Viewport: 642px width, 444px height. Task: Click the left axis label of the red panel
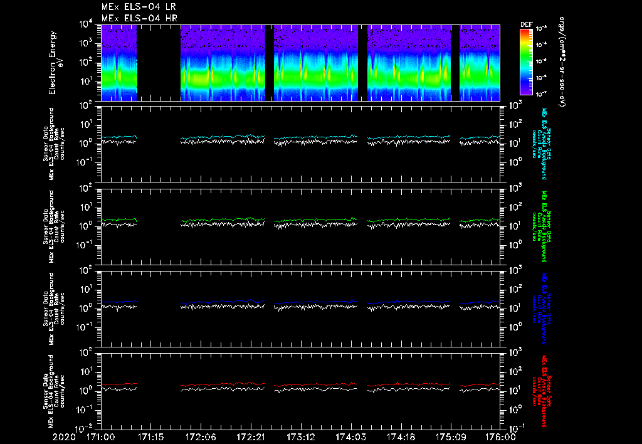(x=54, y=391)
